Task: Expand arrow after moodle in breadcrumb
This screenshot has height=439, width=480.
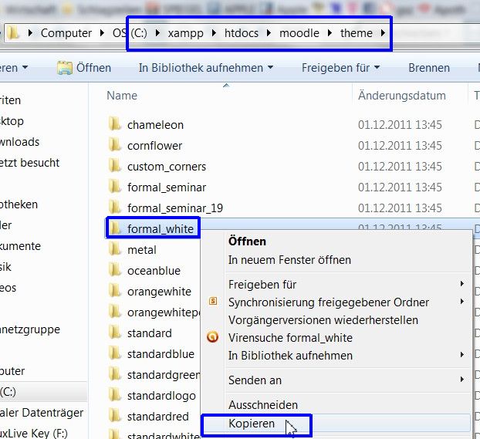Action: (x=330, y=32)
